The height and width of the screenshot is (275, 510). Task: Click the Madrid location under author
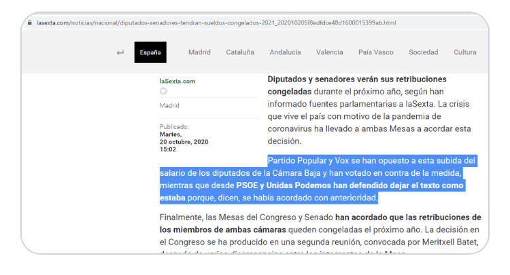pyautogui.click(x=169, y=105)
